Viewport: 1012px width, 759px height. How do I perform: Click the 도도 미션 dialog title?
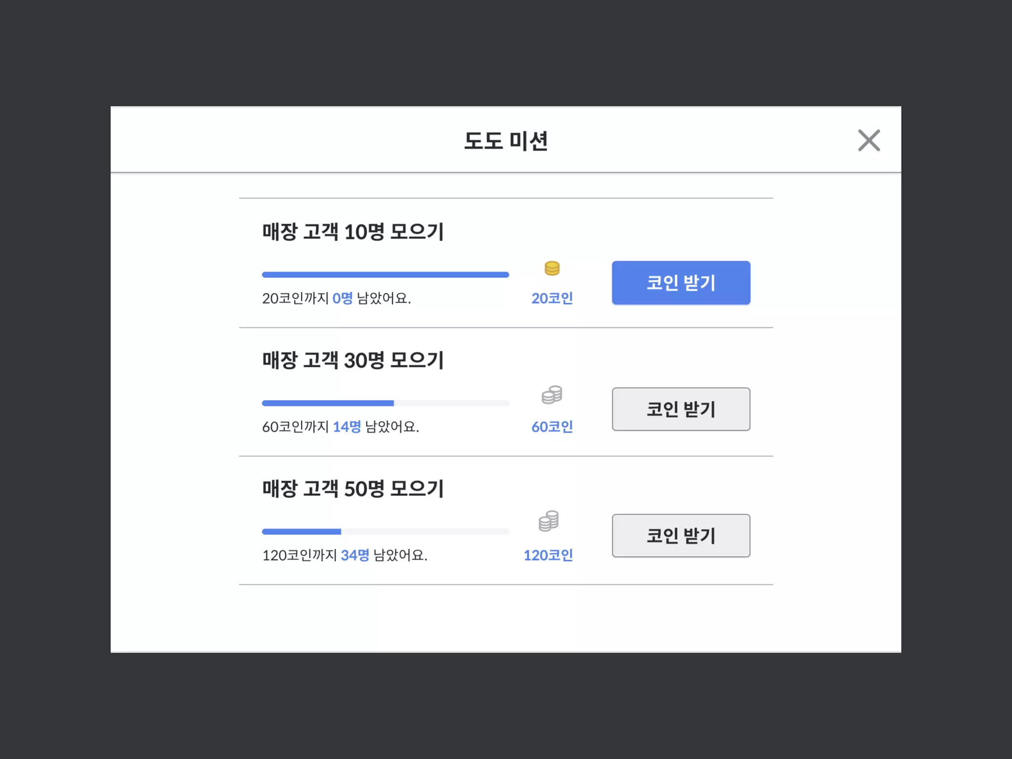point(506,141)
